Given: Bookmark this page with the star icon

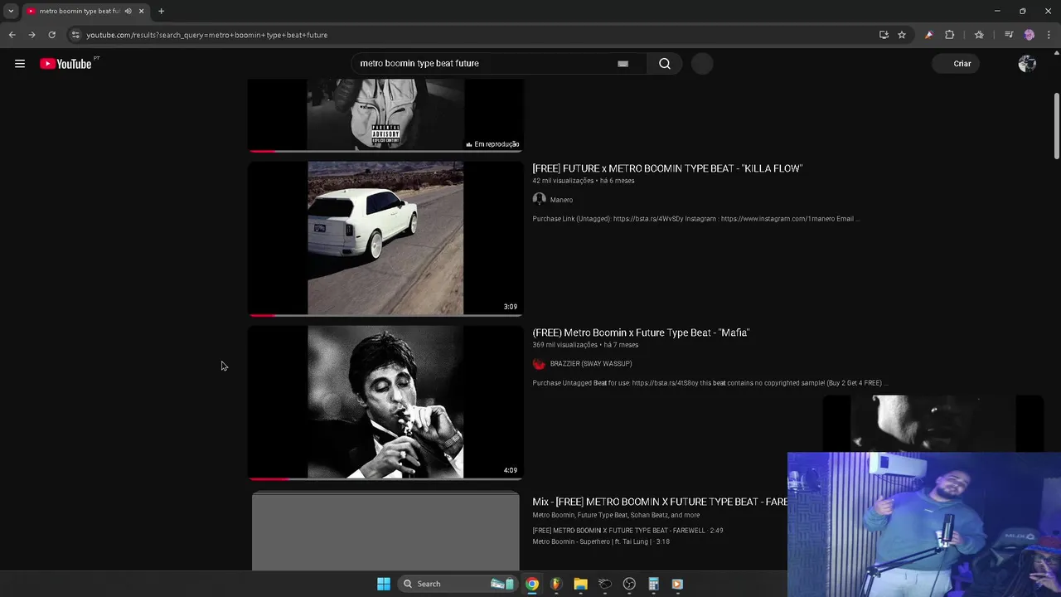Looking at the screenshot, I should (x=902, y=35).
